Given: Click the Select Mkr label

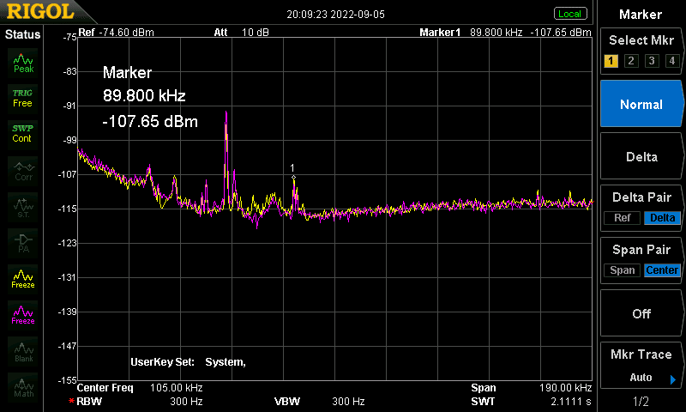Looking at the screenshot, I should coord(641,40).
